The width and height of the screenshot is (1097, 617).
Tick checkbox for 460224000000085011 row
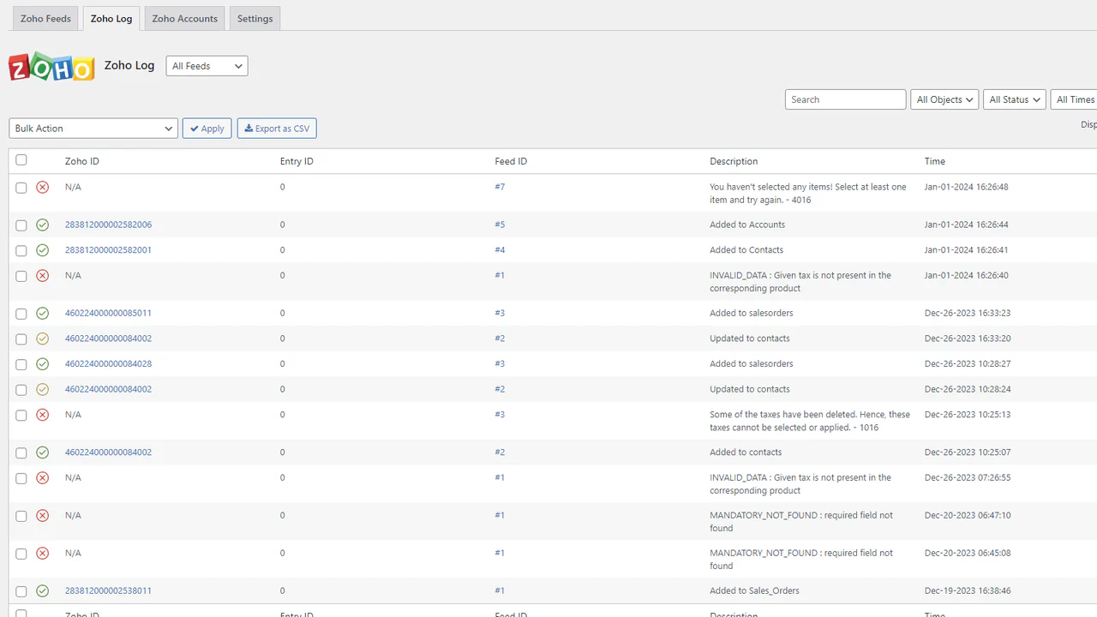(x=21, y=314)
